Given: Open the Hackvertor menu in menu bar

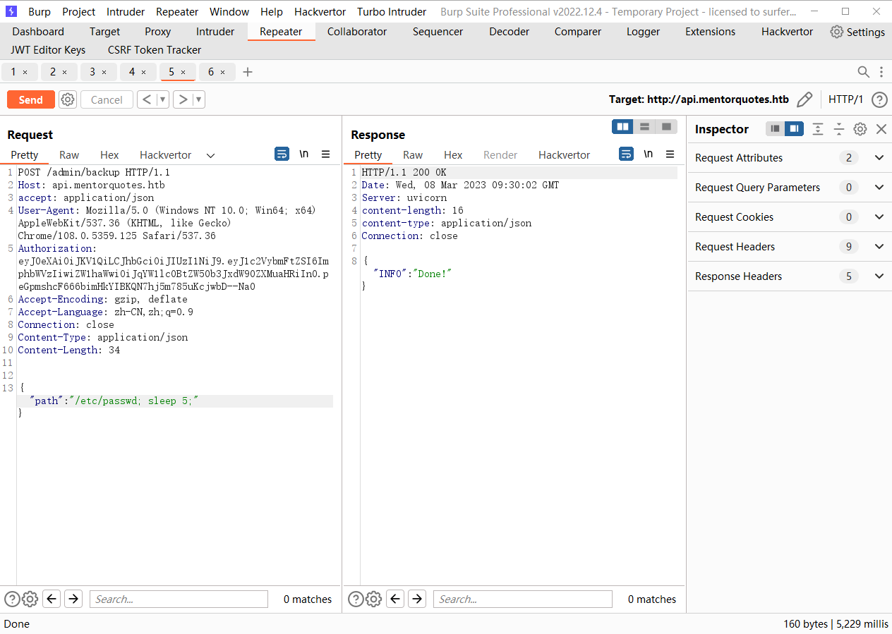Looking at the screenshot, I should point(320,11).
